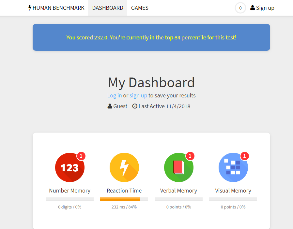
Task: Click the clock icon beside Last Active
Action: point(135,106)
